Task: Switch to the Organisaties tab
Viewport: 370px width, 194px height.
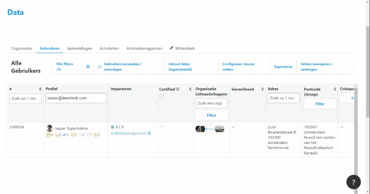Action: [x=21, y=48]
